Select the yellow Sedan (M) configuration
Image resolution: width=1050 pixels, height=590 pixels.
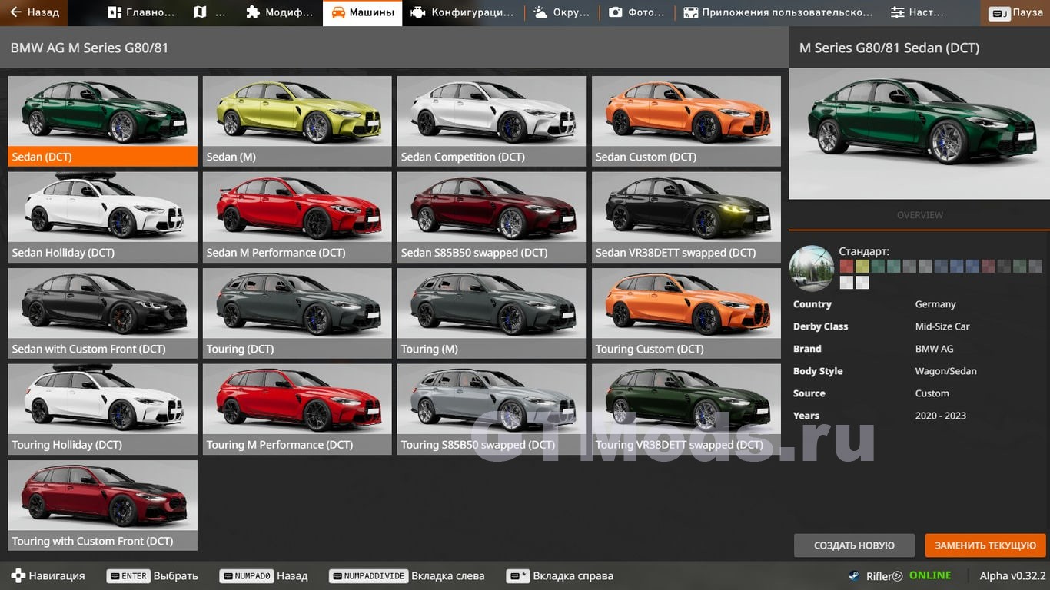pyautogui.click(x=297, y=121)
